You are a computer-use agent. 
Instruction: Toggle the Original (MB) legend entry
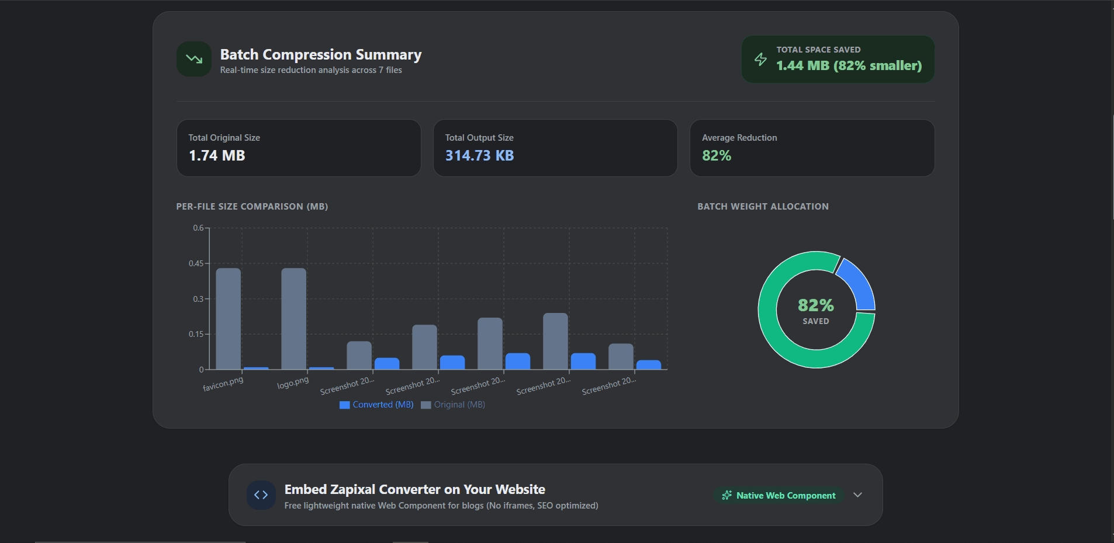pos(453,405)
